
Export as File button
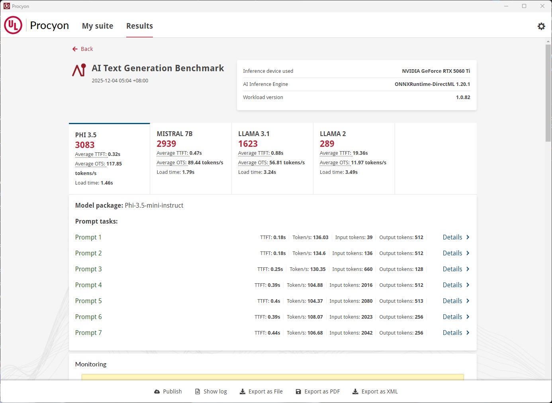click(261, 392)
